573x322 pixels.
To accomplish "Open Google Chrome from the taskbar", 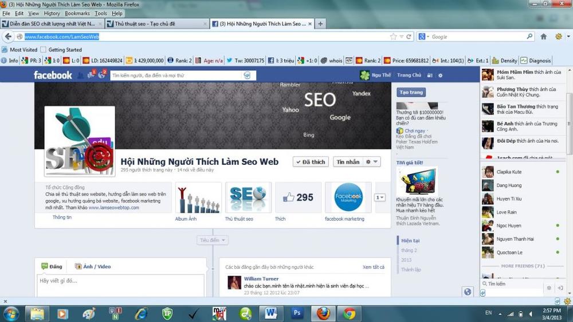I will coord(349,313).
